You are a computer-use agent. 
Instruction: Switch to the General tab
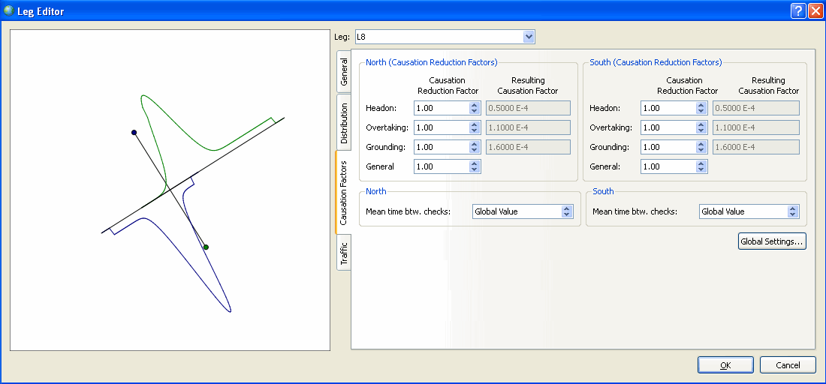(343, 72)
